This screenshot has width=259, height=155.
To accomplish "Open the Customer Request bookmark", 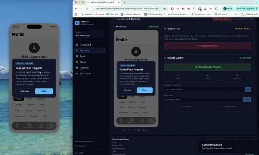I will coord(178,14).
